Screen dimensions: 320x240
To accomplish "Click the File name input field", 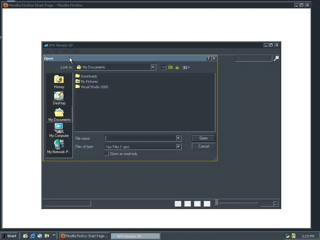I will pos(140,138).
